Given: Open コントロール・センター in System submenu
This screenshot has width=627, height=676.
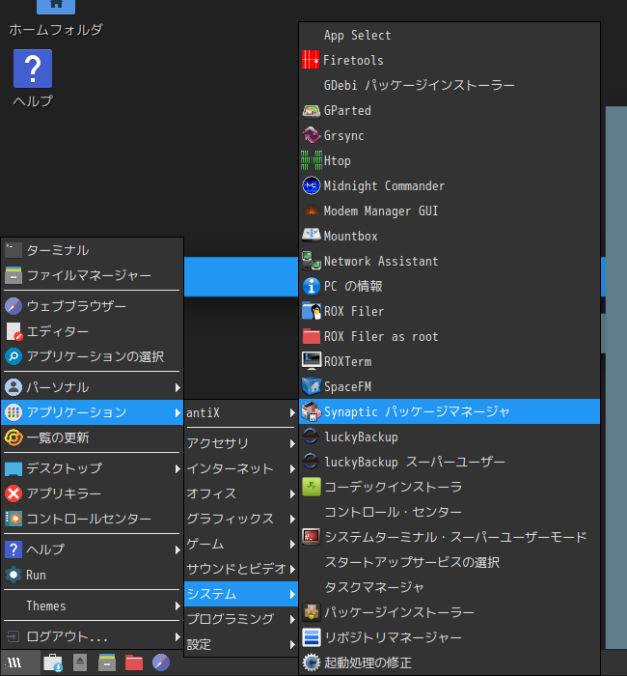Looking at the screenshot, I should pos(450,512).
